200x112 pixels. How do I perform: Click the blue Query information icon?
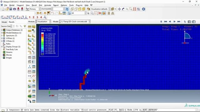pyautogui.click(x=143, y=9)
